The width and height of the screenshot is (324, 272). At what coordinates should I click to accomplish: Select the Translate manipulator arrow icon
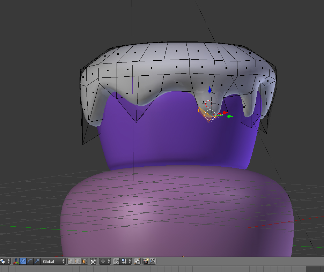[x=23, y=261]
